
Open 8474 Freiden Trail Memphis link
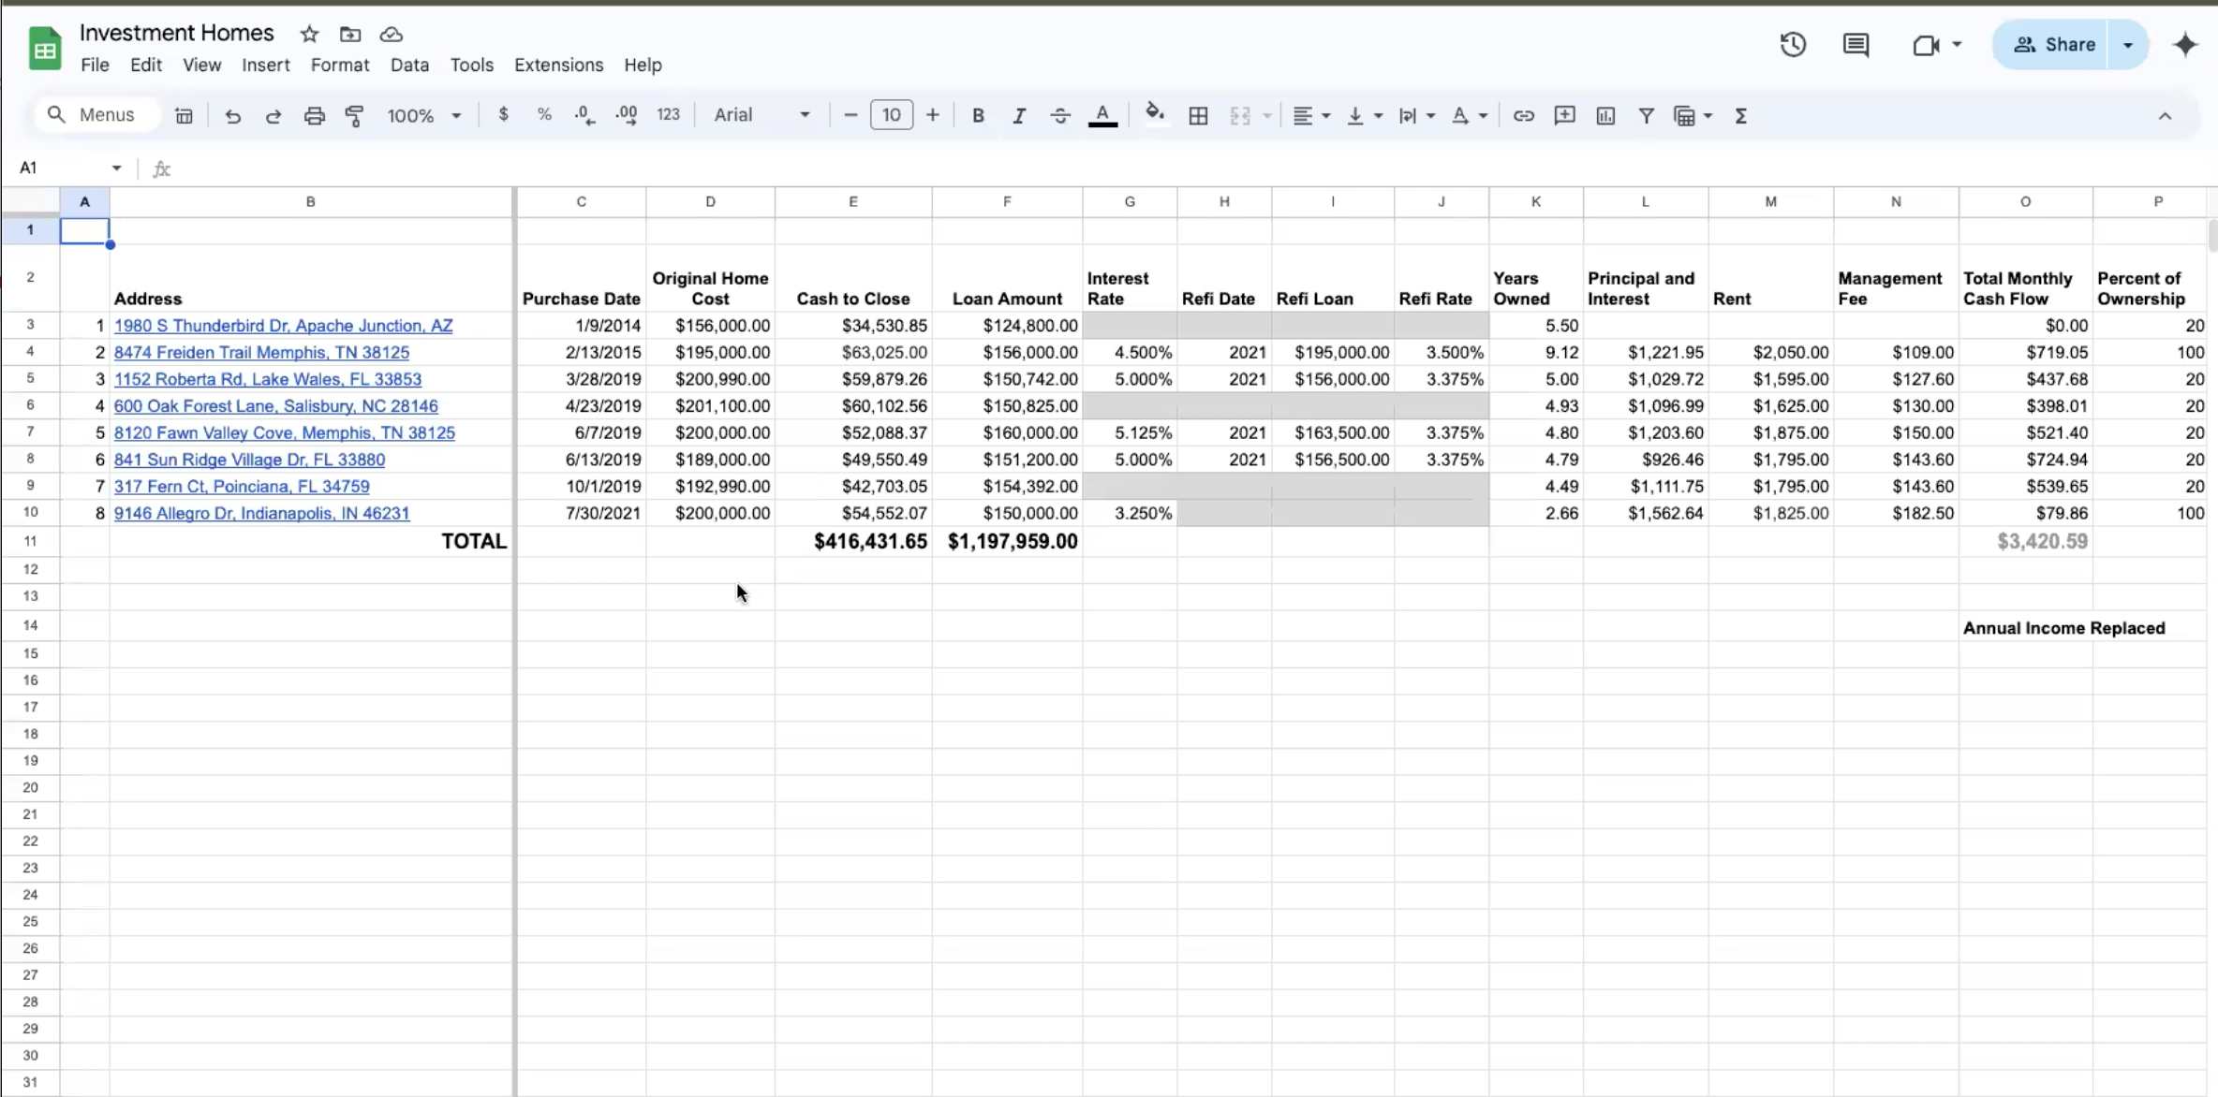click(261, 353)
